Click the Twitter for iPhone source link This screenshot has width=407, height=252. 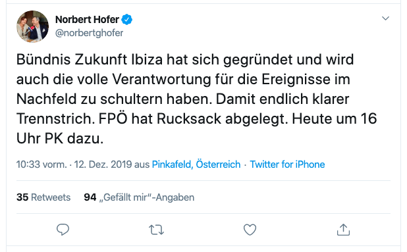pyautogui.click(x=287, y=164)
